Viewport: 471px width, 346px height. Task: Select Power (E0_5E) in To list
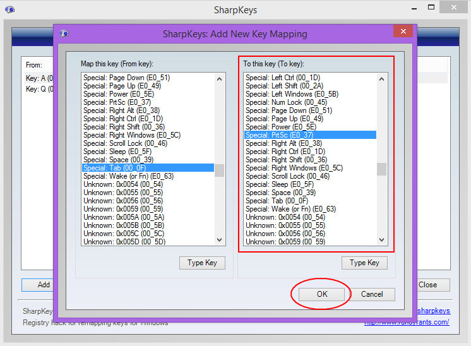coord(310,127)
